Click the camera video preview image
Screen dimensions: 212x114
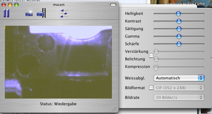58,62
